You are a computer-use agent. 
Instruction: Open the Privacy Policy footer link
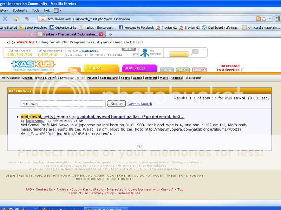103,193
